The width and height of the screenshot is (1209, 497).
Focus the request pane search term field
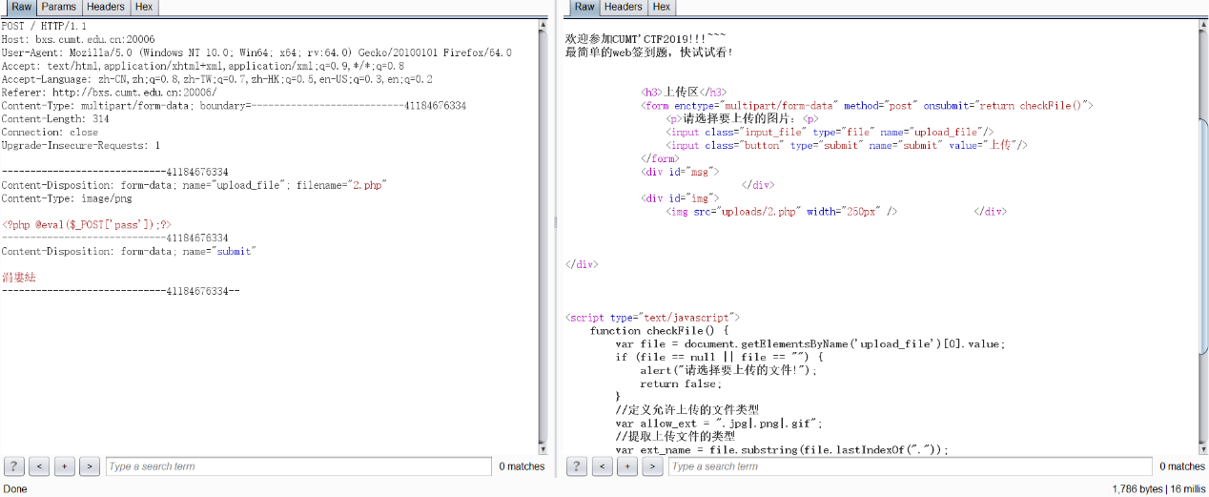(297, 466)
